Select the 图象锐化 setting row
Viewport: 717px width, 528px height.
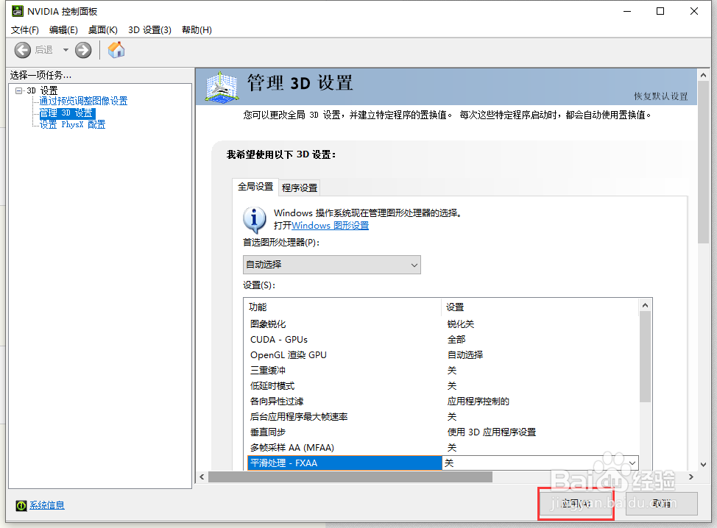442,324
